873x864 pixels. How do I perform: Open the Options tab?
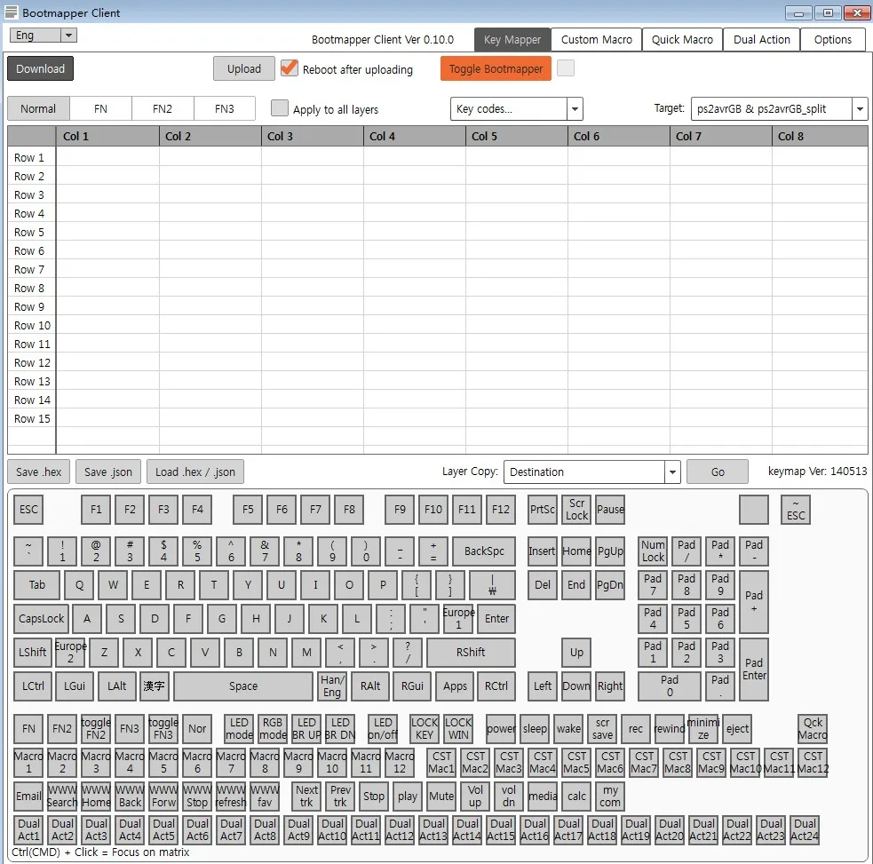[832, 40]
